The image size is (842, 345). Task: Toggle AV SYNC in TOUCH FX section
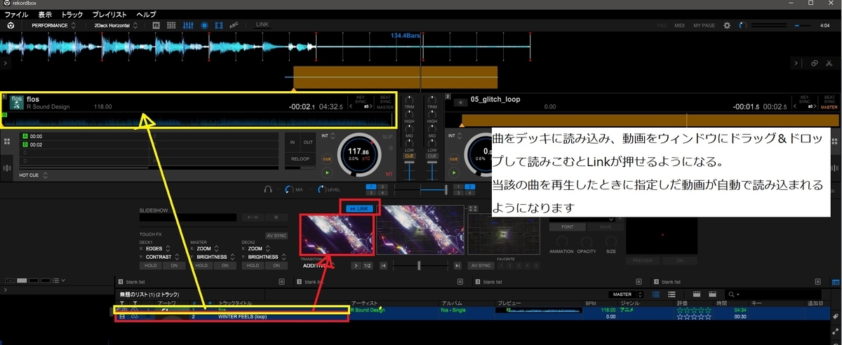[276, 235]
